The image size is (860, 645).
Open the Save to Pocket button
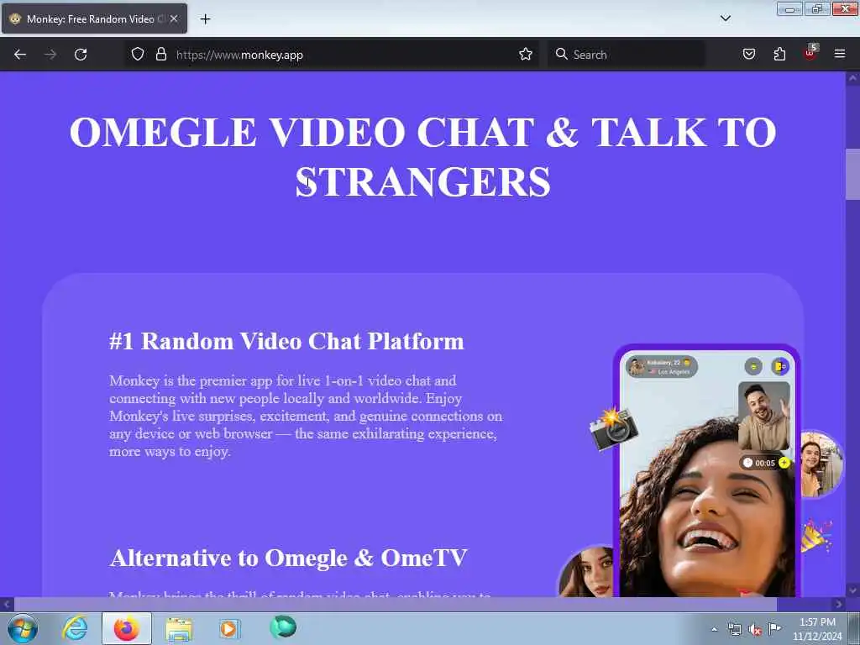pyautogui.click(x=749, y=55)
